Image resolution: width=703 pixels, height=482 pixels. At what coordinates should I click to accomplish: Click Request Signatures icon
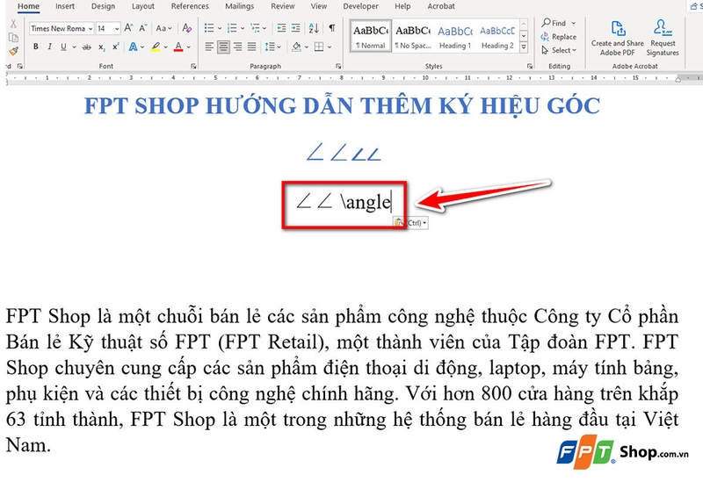coord(663,39)
